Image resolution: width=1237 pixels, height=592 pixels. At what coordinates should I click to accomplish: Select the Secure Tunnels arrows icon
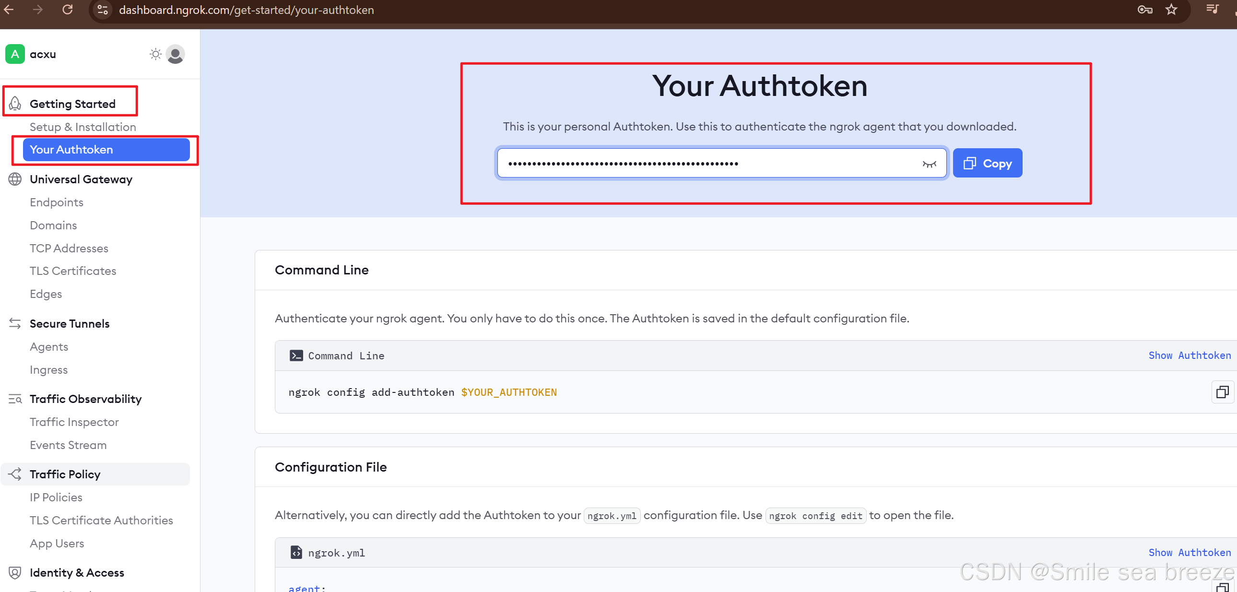pos(14,323)
